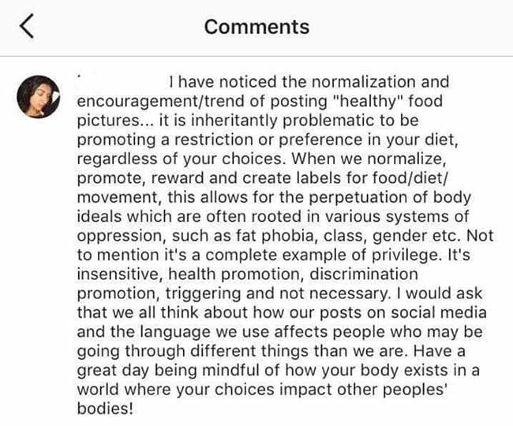Tap the phrase "promoting a restriction or preference"

click(x=219, y=140)
